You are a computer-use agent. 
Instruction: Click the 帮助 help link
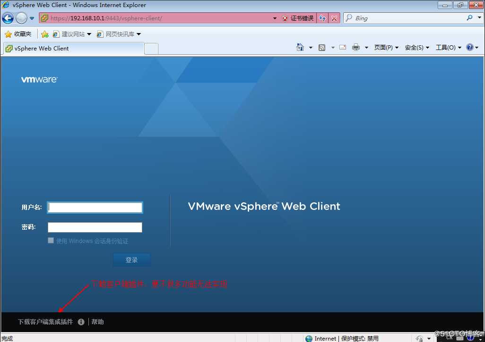[x=97, y=322]
